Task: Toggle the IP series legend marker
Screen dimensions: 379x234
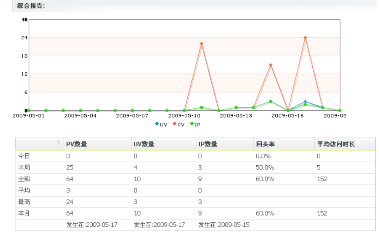Action: pos(192,124)
